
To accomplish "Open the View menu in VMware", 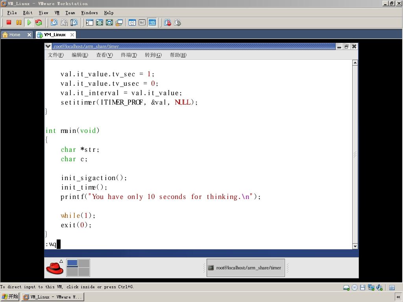I will coord(43,13).
